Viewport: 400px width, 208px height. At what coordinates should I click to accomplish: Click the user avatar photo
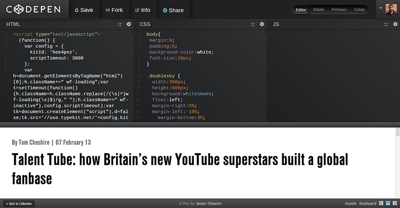click(x=391, y=10)
